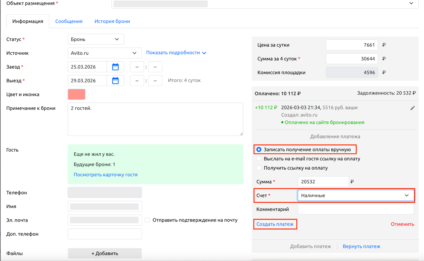Click into the booking note textarea
Screen dimensions: 424x261
(155, 119)
